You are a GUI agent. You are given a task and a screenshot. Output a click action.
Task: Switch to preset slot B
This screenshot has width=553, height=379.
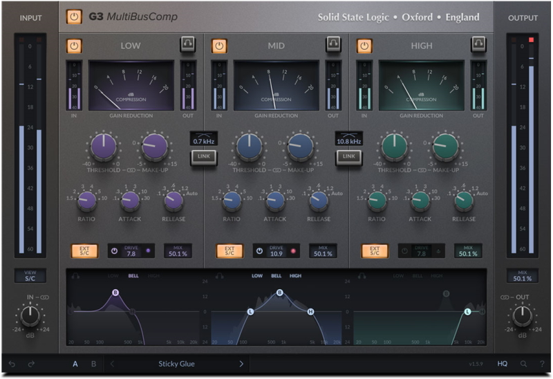[x=94, y=364]
